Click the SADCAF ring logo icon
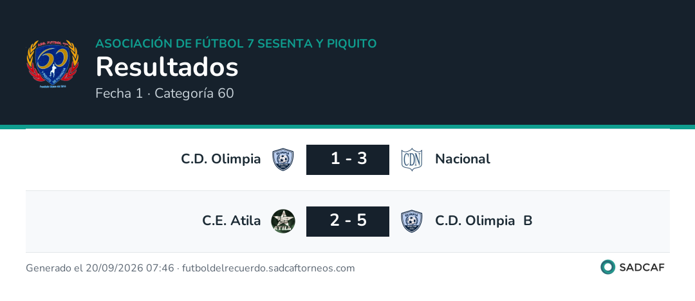This screenshot has width=695, height=301. pyautogui.click(x=607, y=268)
